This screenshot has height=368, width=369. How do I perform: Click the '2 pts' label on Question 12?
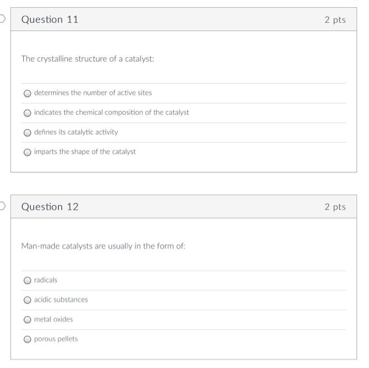(x=335, y=207)
